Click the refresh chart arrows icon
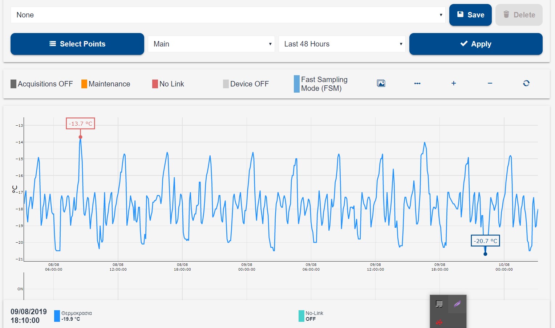555x328 pixels. pos(526,84)
